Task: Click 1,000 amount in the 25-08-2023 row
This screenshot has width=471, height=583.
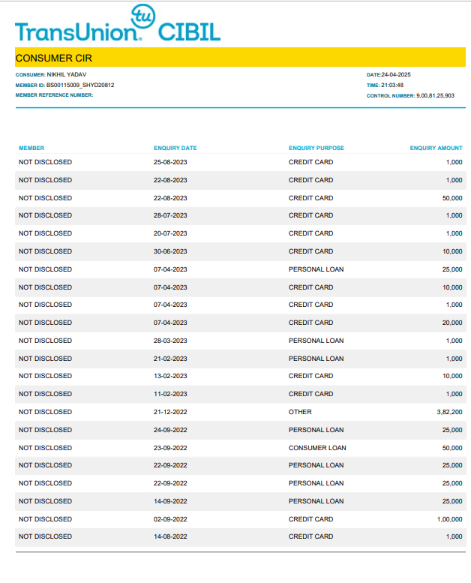Action: point(454,162)
